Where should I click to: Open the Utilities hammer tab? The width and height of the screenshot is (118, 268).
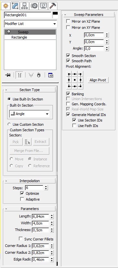click(x=53, y=6)
